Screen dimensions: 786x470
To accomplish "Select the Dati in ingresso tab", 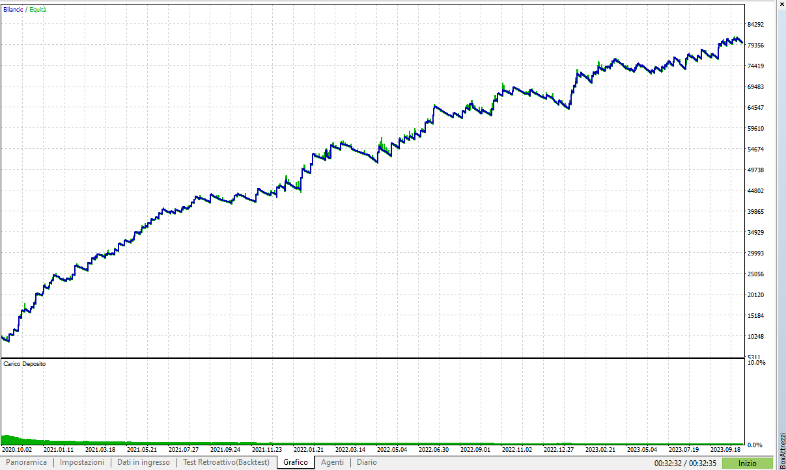I will (143, 462).
